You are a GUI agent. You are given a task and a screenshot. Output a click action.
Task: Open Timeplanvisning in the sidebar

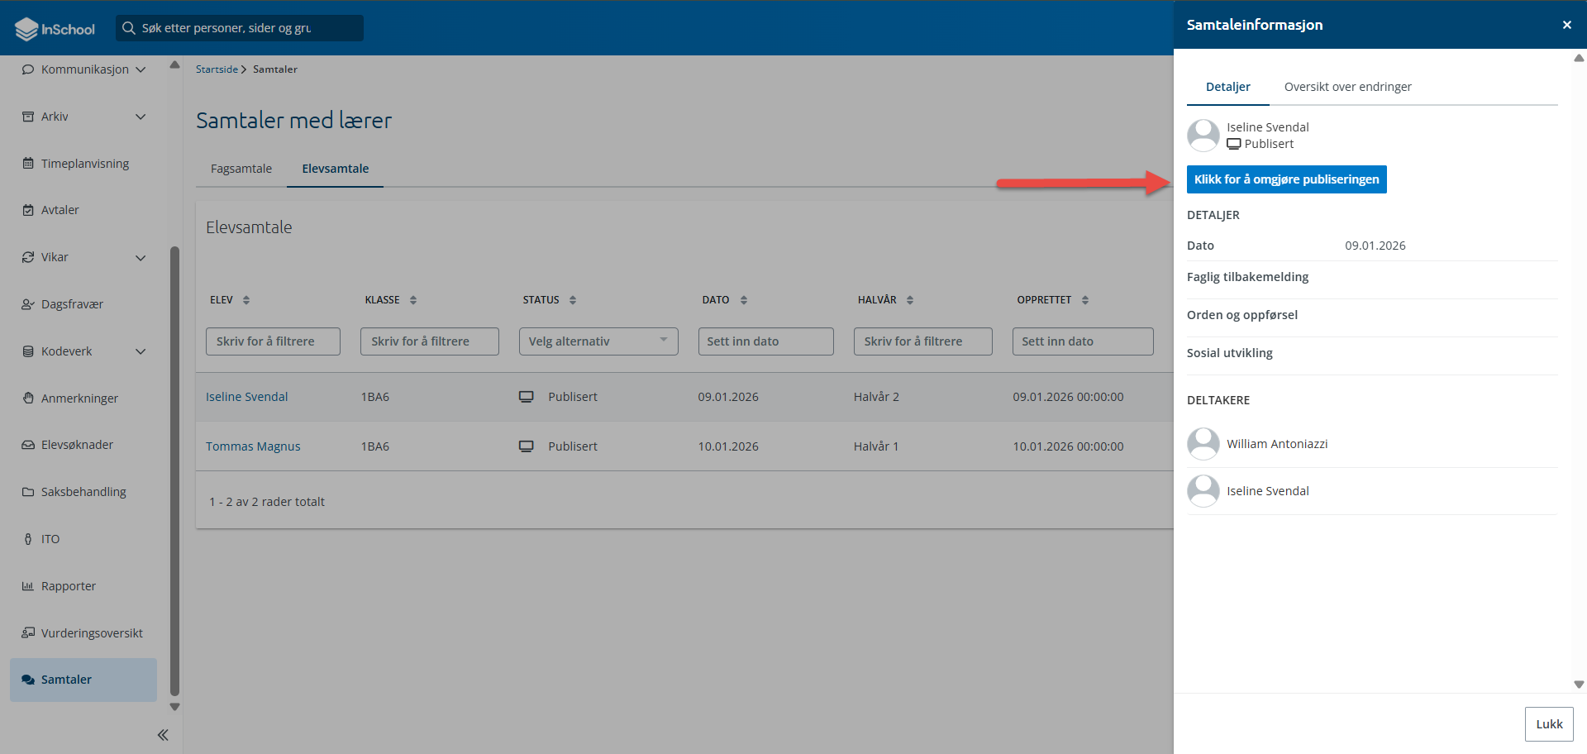[85, 164]
